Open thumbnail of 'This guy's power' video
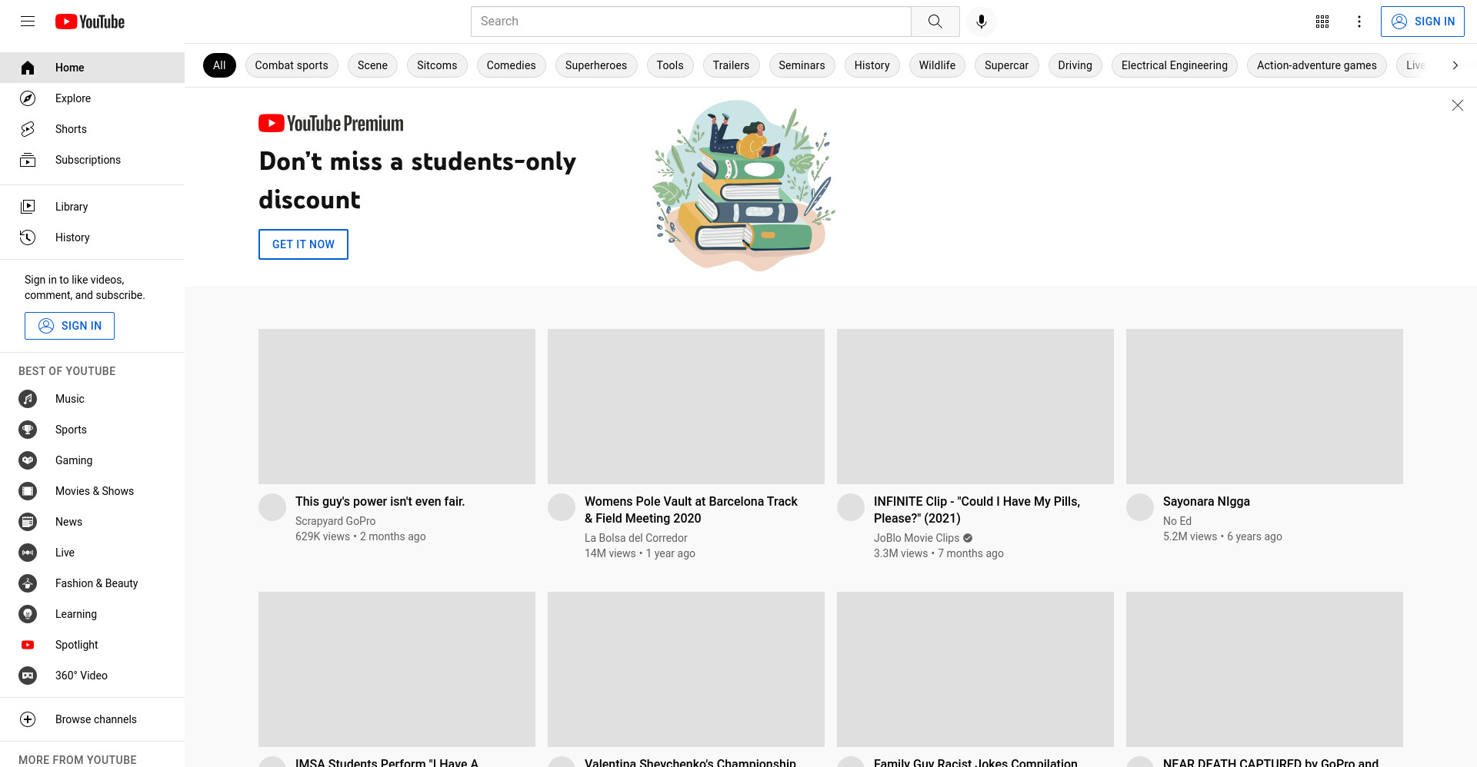The height and width of the screenshot is (767, 1477). click(x=397, y=407)
